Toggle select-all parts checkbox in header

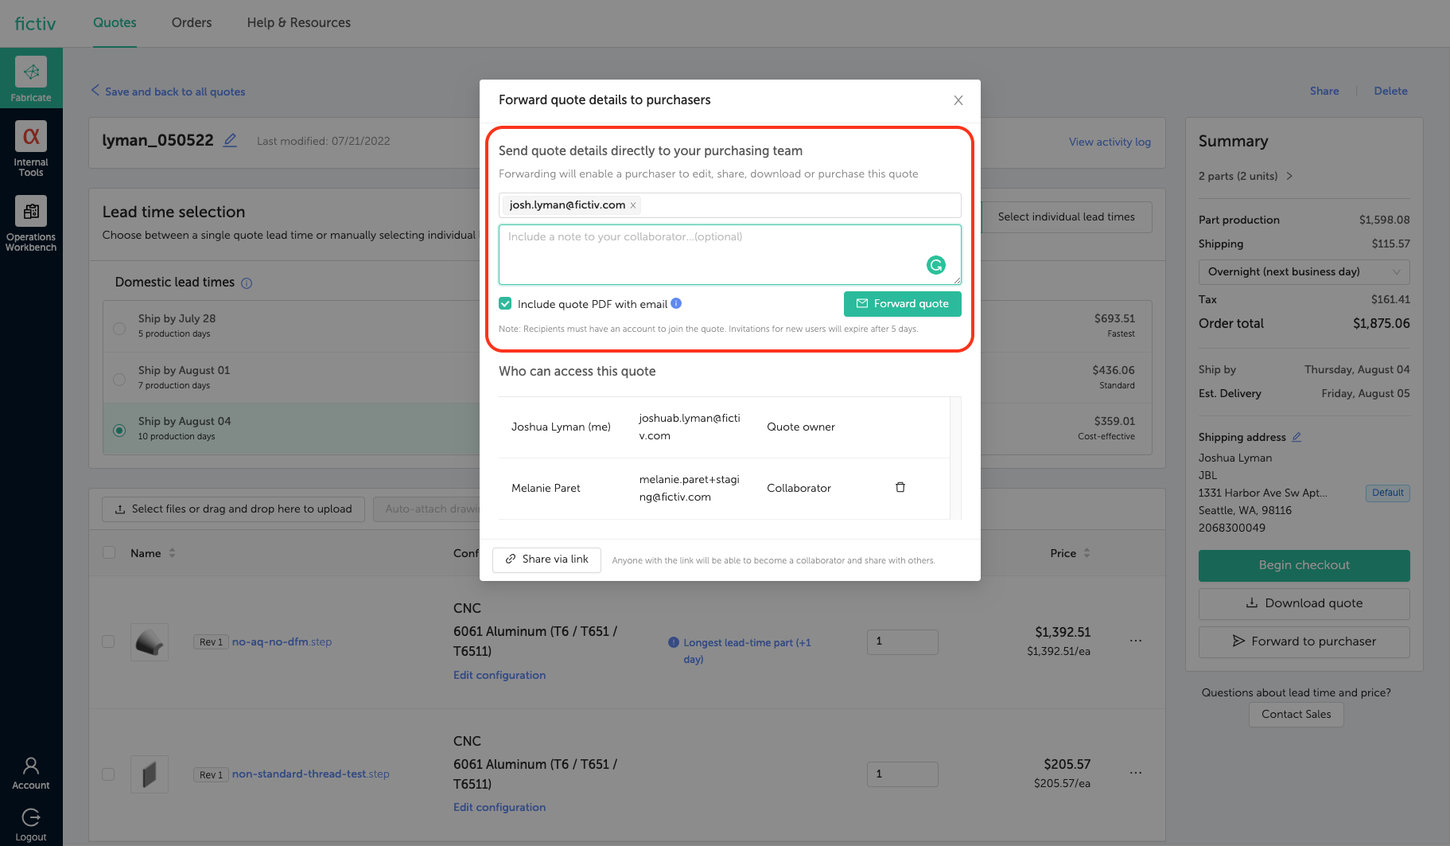(x=109, y=553)
